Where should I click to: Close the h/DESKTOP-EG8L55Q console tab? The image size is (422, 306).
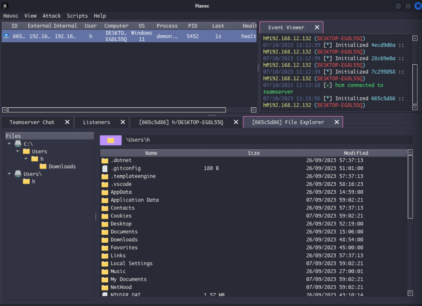pos(236,122)
